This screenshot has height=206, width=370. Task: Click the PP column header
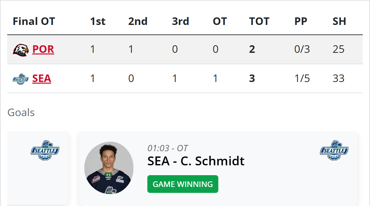(301, 21)
